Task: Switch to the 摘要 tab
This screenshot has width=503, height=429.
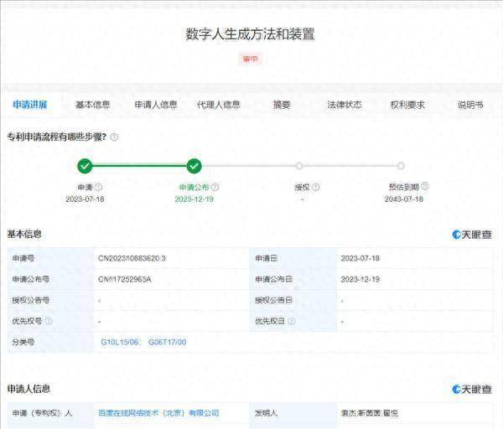Action: pos(282,105)
